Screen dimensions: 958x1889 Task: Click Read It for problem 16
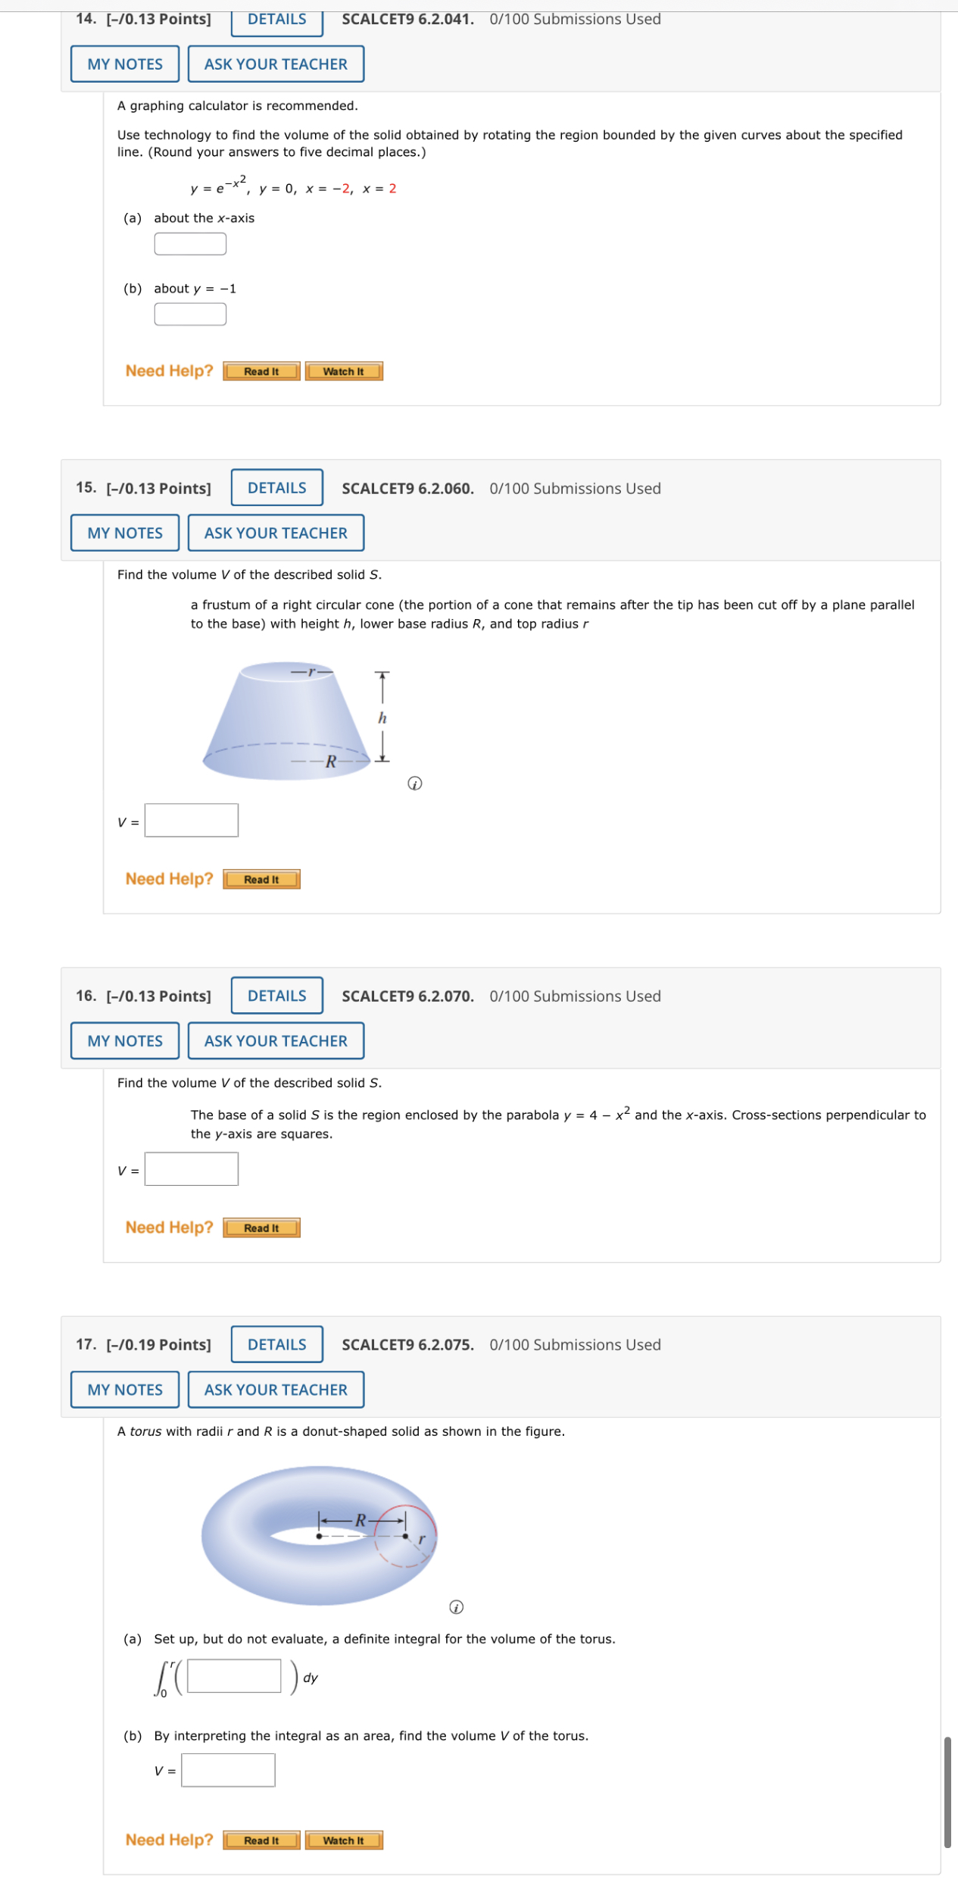(261, 1228)
